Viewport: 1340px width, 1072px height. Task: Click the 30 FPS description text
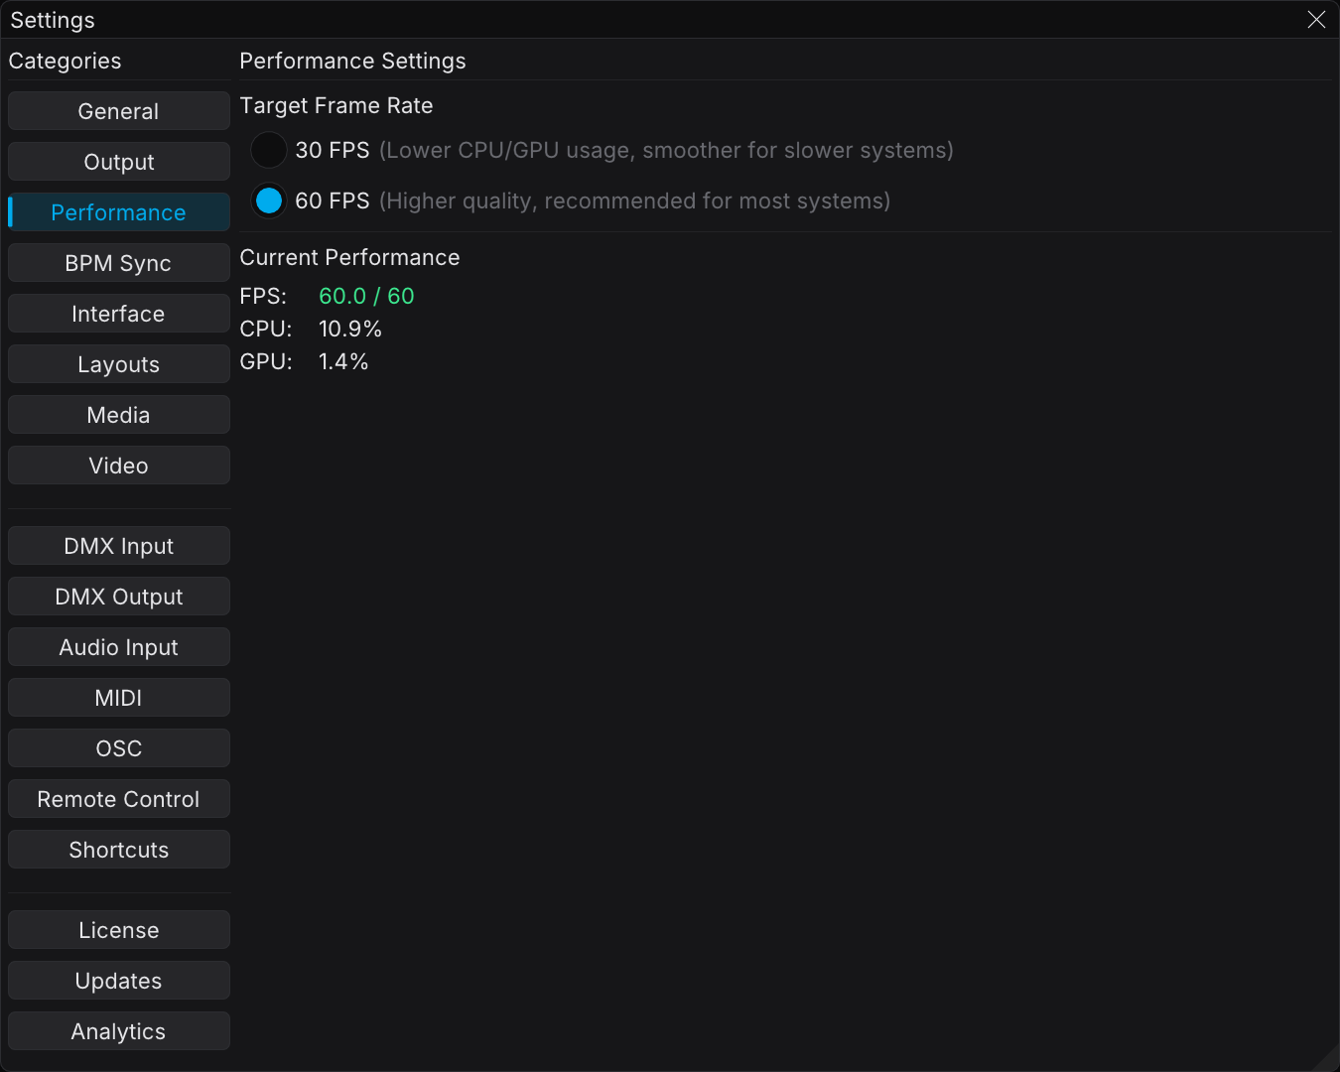point(666,150)
